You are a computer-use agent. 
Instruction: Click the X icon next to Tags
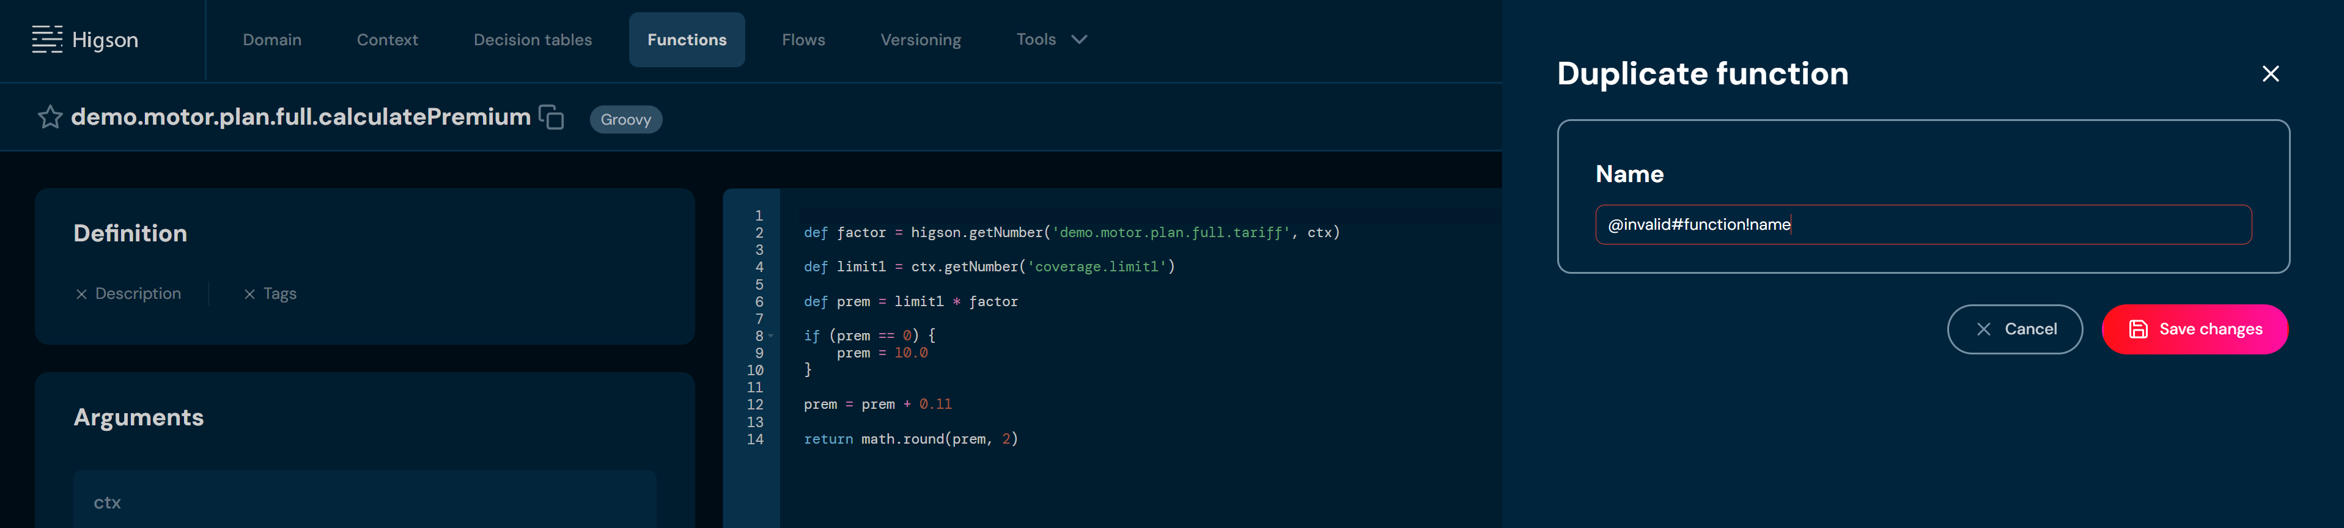pyautogui.click(x=249, y=295)
